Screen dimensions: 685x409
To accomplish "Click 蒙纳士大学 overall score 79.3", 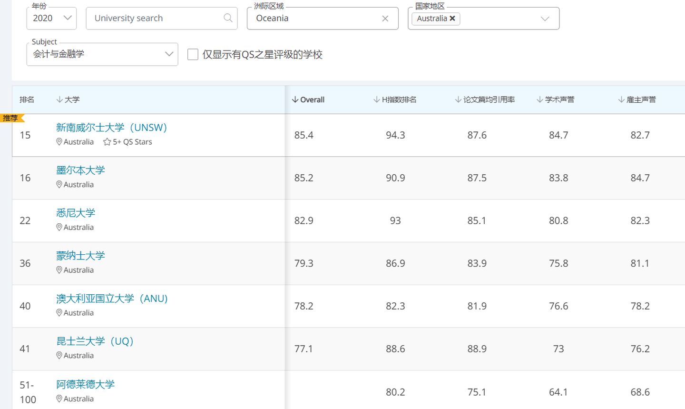I will point(303,263).
